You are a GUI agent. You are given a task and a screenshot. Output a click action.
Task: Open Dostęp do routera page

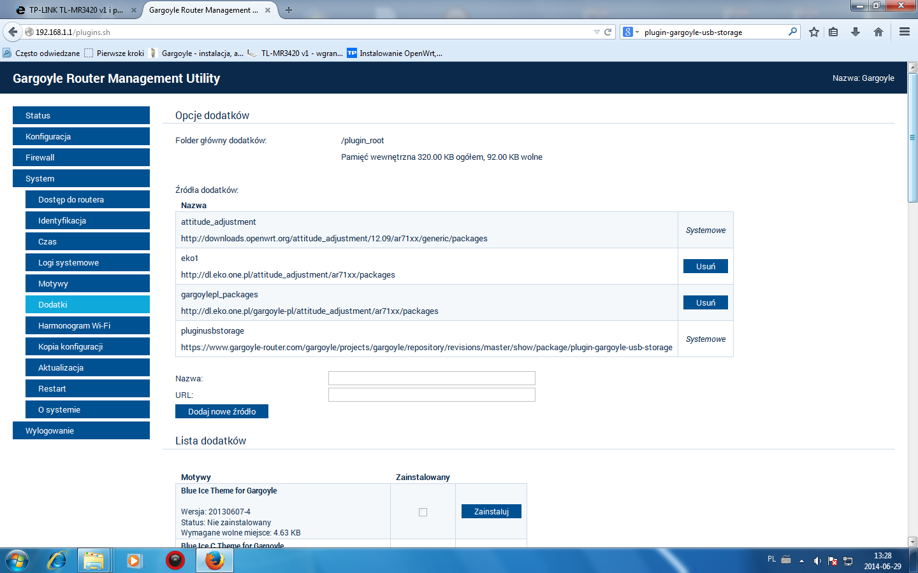coord(87,199)
